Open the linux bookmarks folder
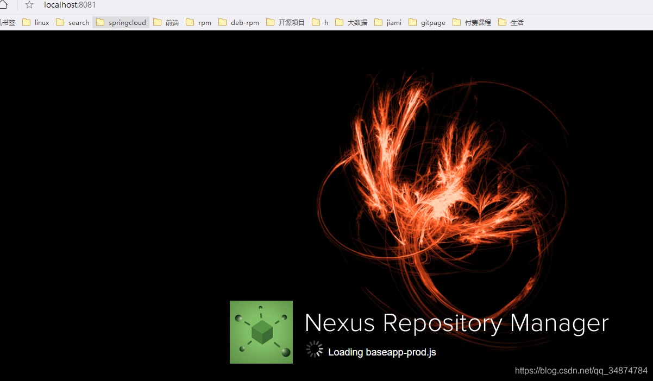This screenshot has height=381, width=653. click(36, 22)
